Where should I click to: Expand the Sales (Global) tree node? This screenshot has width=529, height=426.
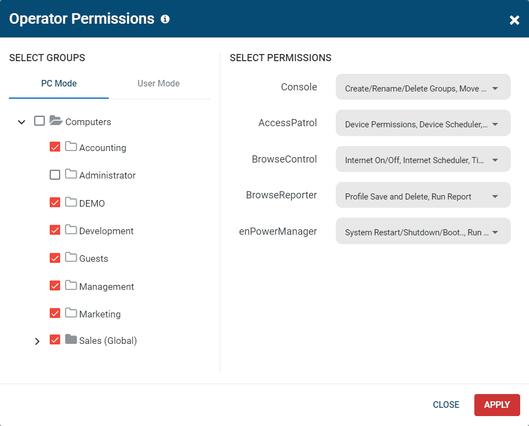(x=37, y=341)
